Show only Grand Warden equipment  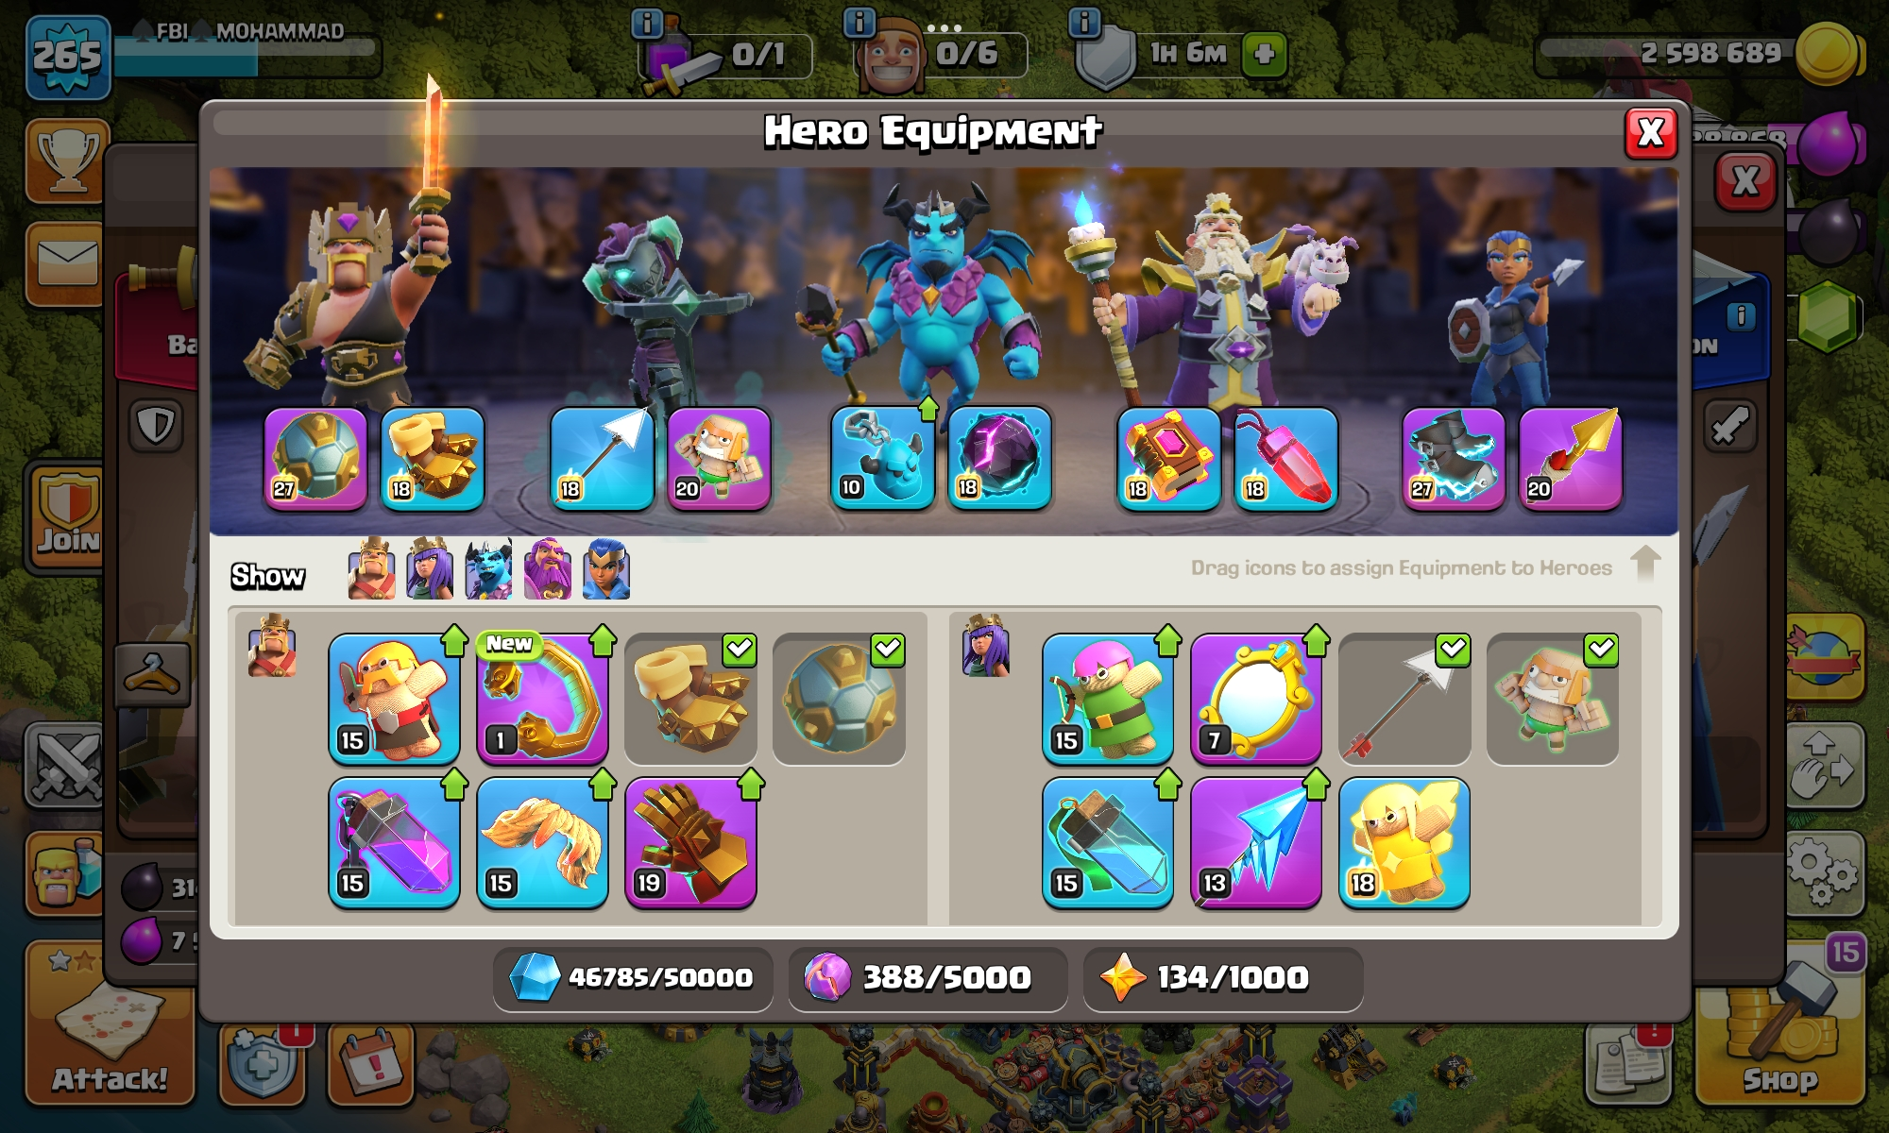pos(547,569)
